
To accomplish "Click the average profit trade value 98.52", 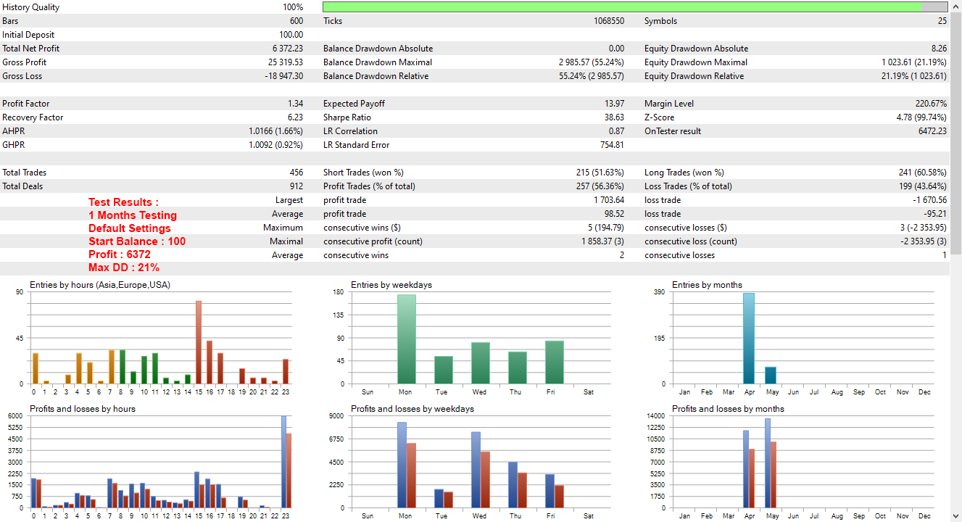I will click(x=614, y=214).
